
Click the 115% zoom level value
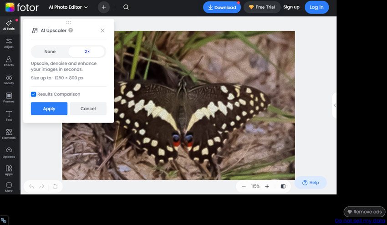255,186
